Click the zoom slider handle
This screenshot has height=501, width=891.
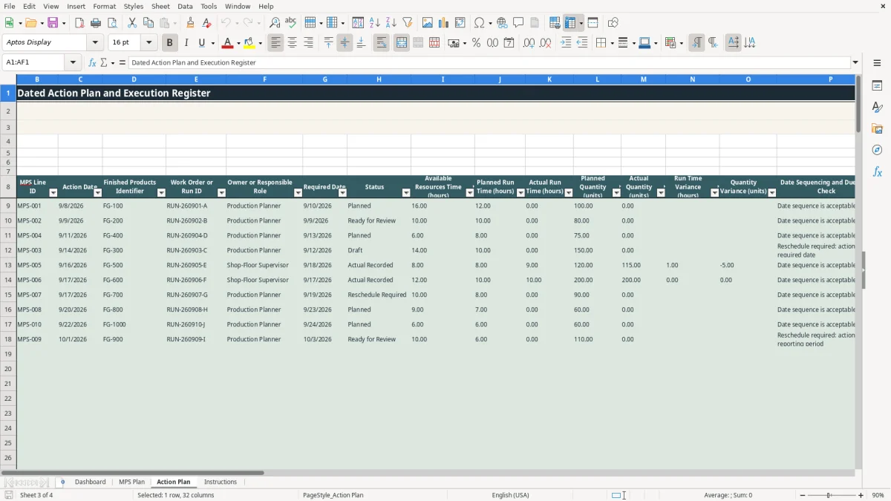829,495
